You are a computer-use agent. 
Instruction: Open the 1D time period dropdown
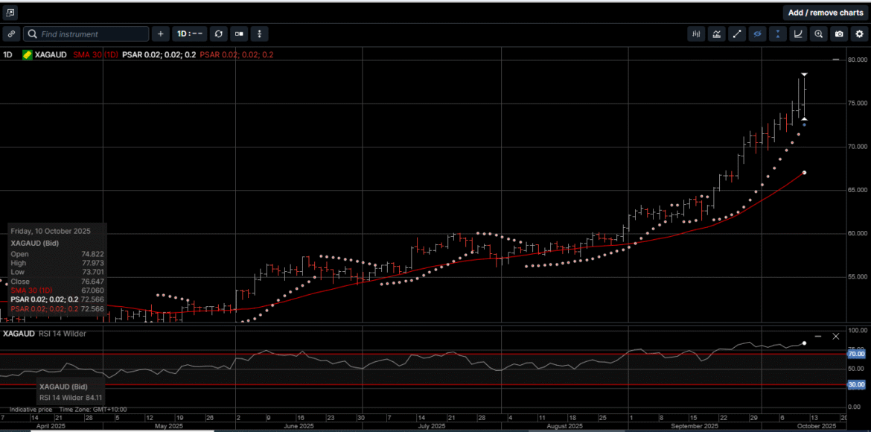190,34
